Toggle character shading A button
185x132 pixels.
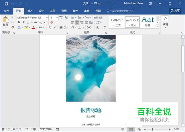61,27
